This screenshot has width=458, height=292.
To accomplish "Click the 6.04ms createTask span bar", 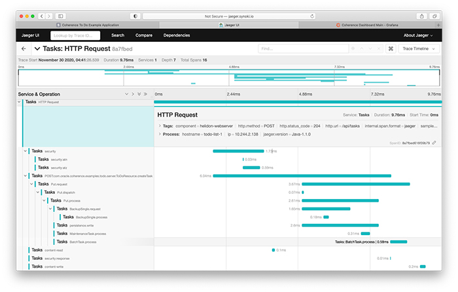I will [302, 176].
